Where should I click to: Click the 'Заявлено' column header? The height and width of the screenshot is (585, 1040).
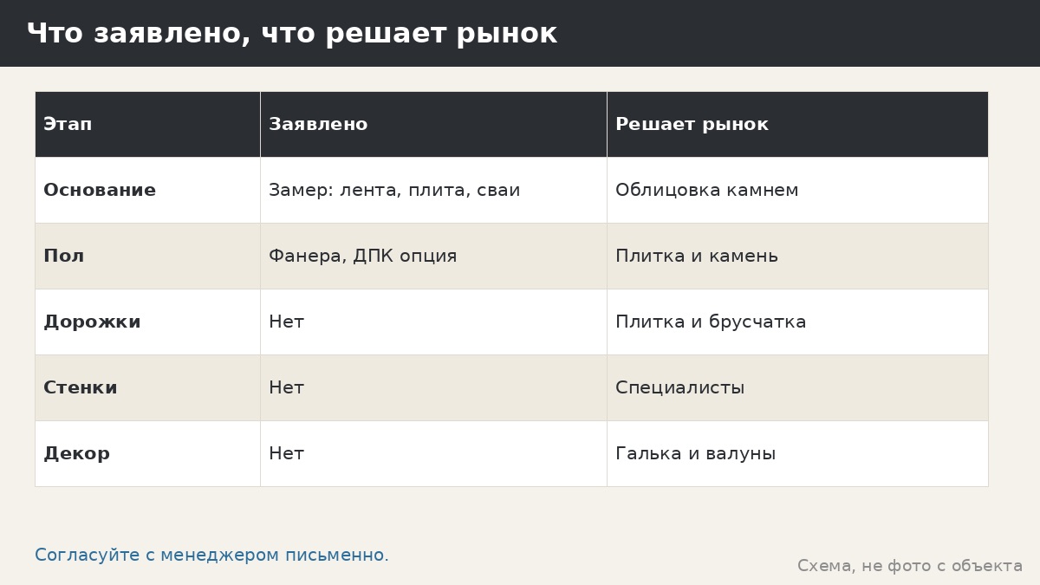coord(433,124)
